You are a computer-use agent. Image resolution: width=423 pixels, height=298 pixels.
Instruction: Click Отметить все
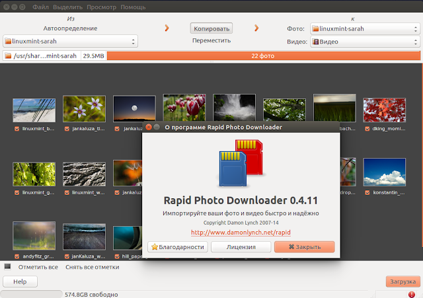click(38, 267)
